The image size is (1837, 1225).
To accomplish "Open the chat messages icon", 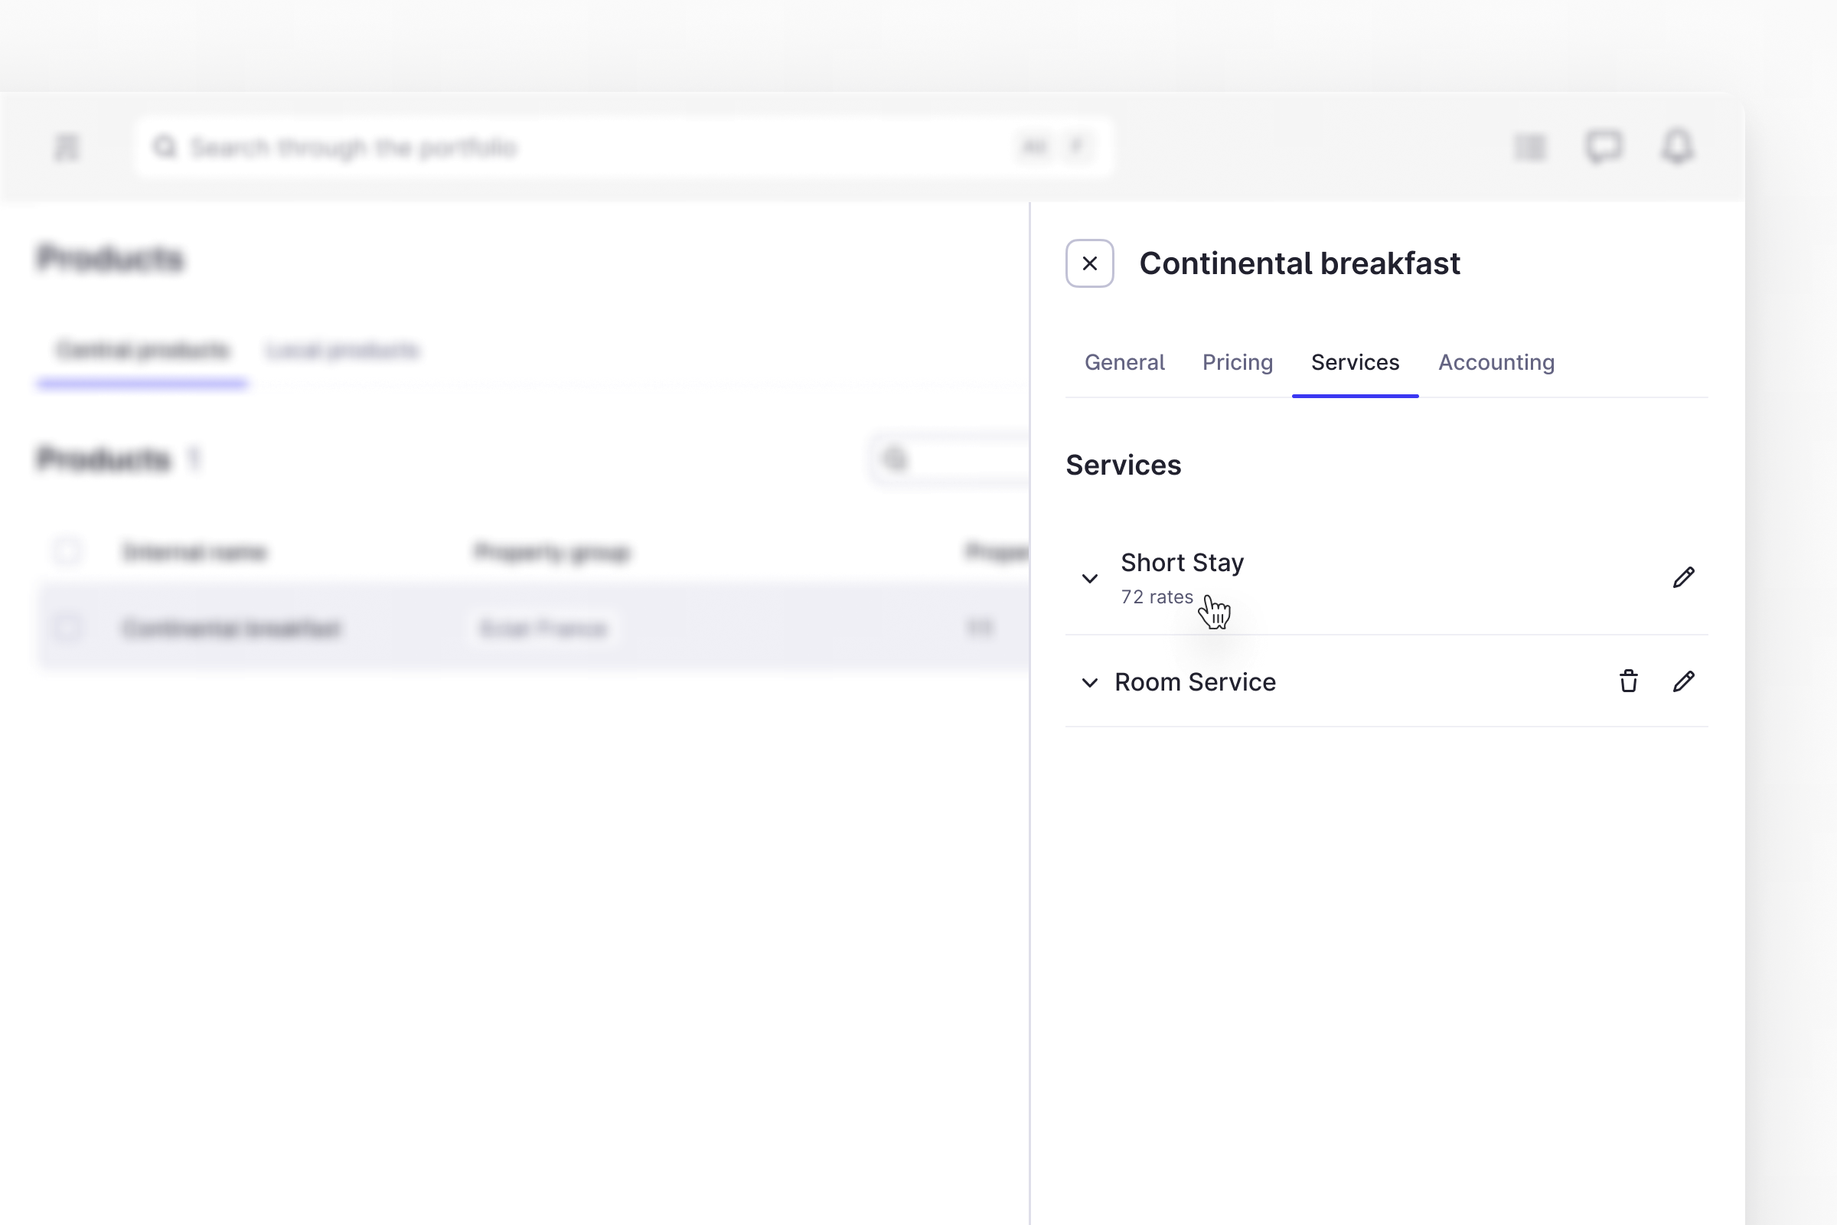I will point(1603,147).
